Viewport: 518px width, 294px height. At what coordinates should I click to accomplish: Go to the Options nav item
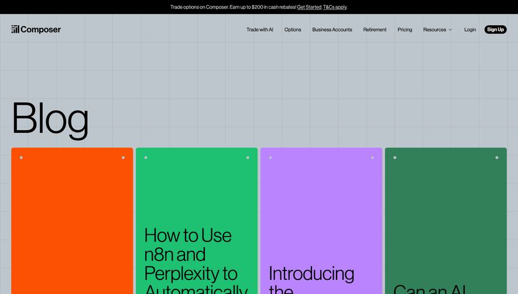pyautogui.click(x=293, y=29)
